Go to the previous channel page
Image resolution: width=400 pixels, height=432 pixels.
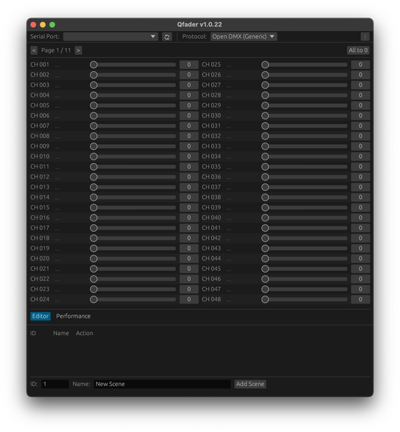(34, 50)
